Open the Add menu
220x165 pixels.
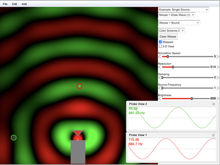(24, 4)
